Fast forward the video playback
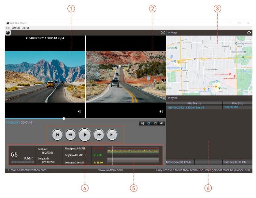Image resolution: width=256 pixels, height=198 pixels. click(99, 134)
